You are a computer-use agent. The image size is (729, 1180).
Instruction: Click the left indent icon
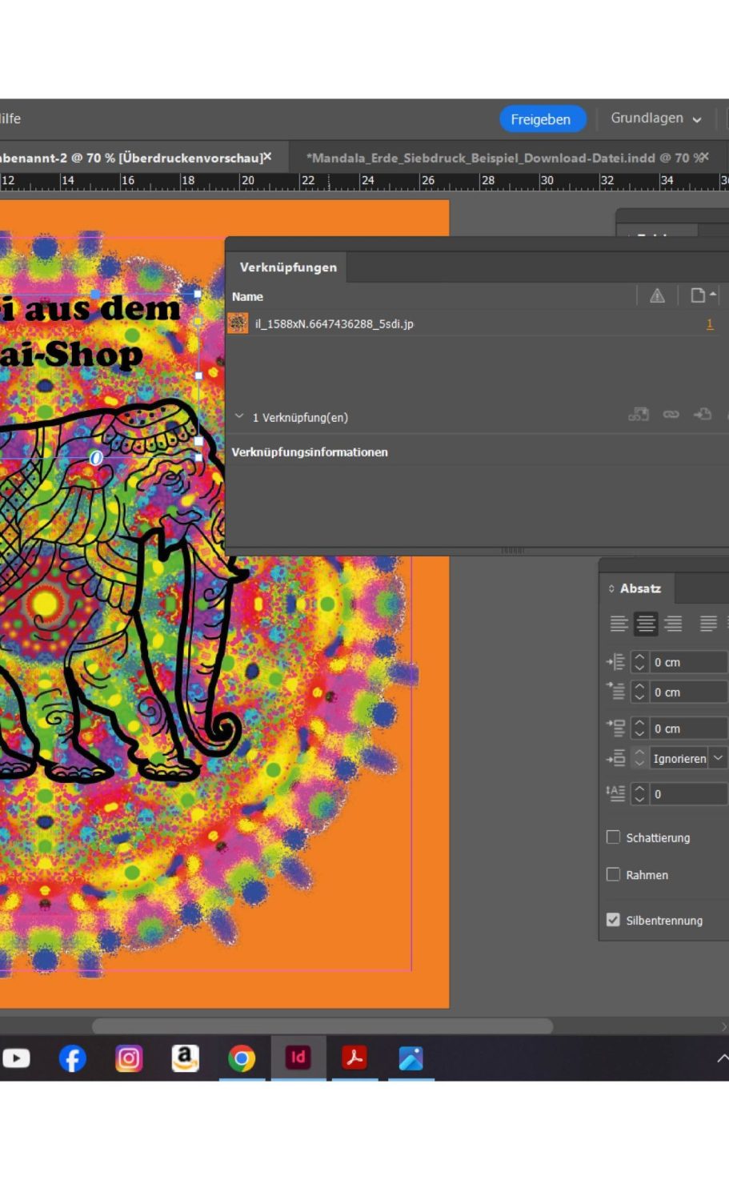(x=615, y=662)
